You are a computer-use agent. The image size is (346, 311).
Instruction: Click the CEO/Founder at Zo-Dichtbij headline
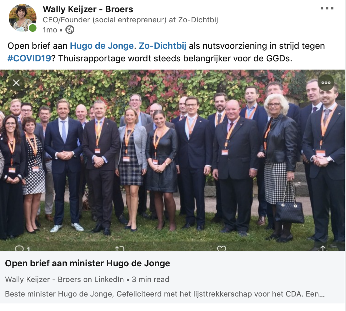(130, 20)
